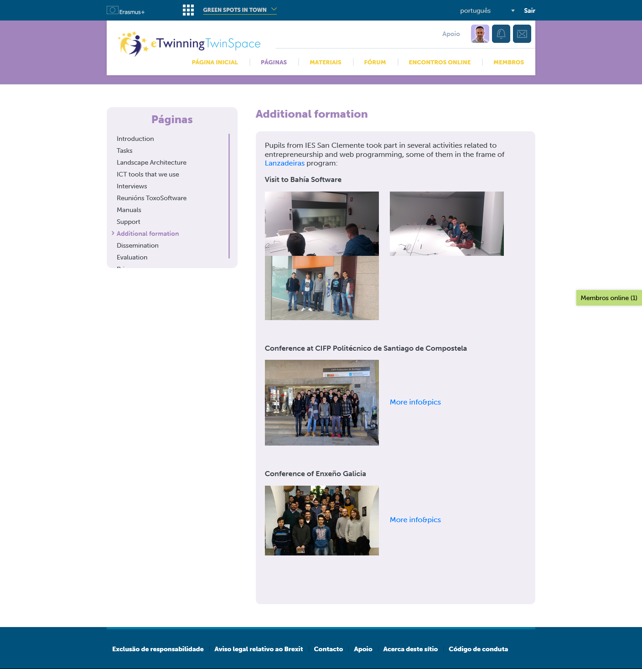Open Bahía Software meeting room photo with screen
The width and height of the screenshot is (642, 669).
pyautogui.click(x=322, y=223)
